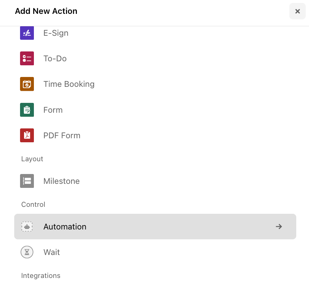Open the Automation control row
The width and height of the screenshot is (309, 286).
(x=155, y=227)
